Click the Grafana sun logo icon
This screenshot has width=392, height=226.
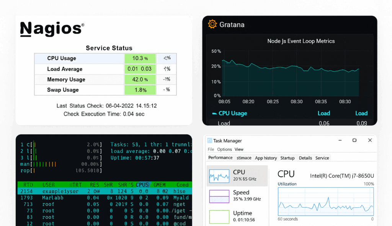pos(212,24)
